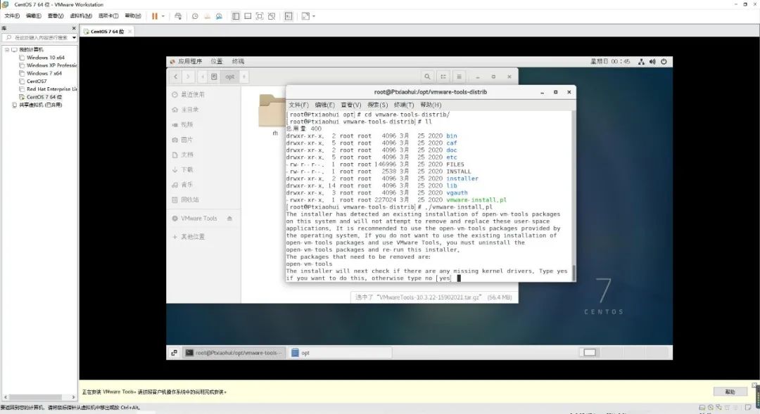This screenshot has width=760, height=414.
Task: Open VMware 编辑(E) menu
Action: [x=34, y=16]
